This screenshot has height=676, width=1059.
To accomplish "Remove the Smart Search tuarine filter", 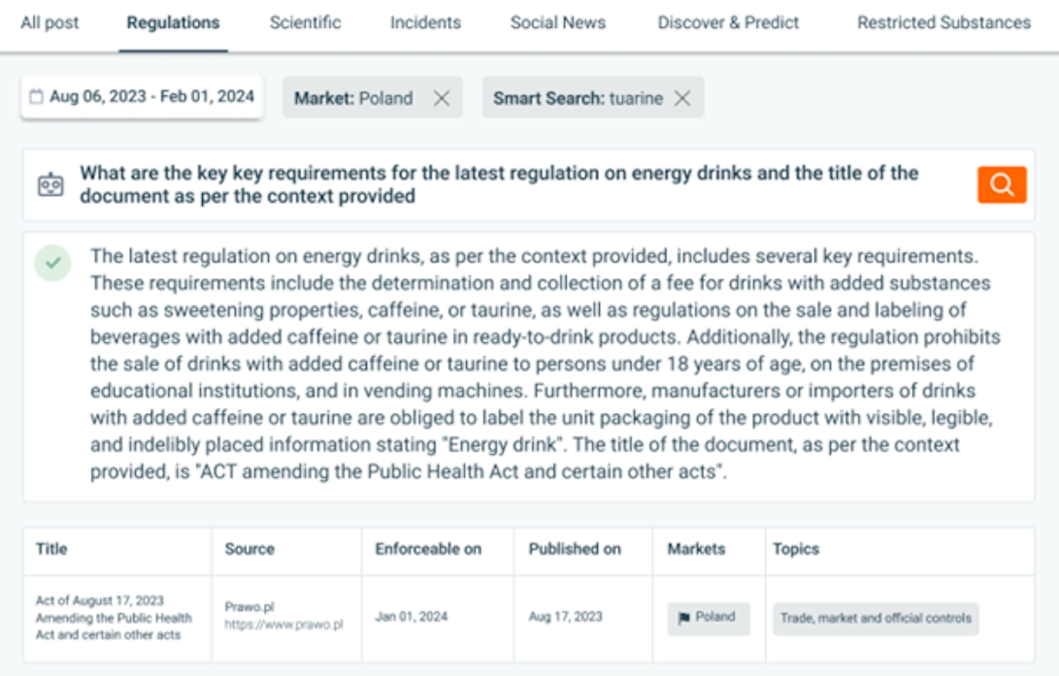I will pos(682,98).
